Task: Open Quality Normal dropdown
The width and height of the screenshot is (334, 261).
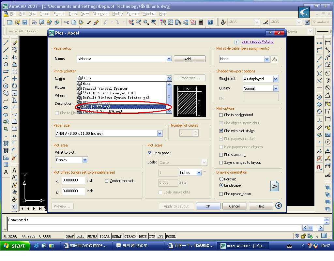Action: 276,88
